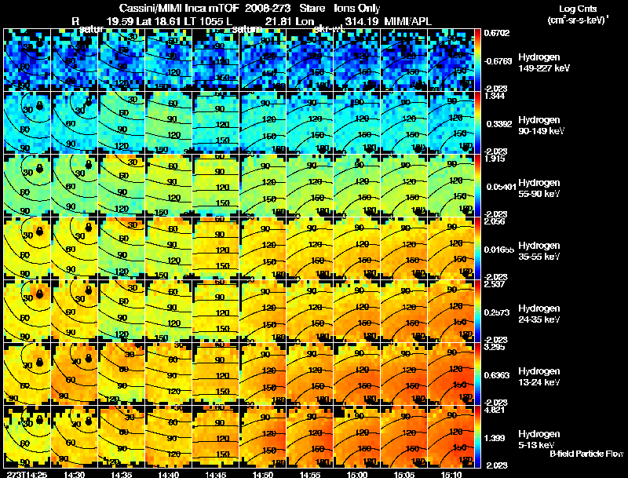Select the MIMI/APL header label
The image size is (628, 478).
[x=407, y=21]
